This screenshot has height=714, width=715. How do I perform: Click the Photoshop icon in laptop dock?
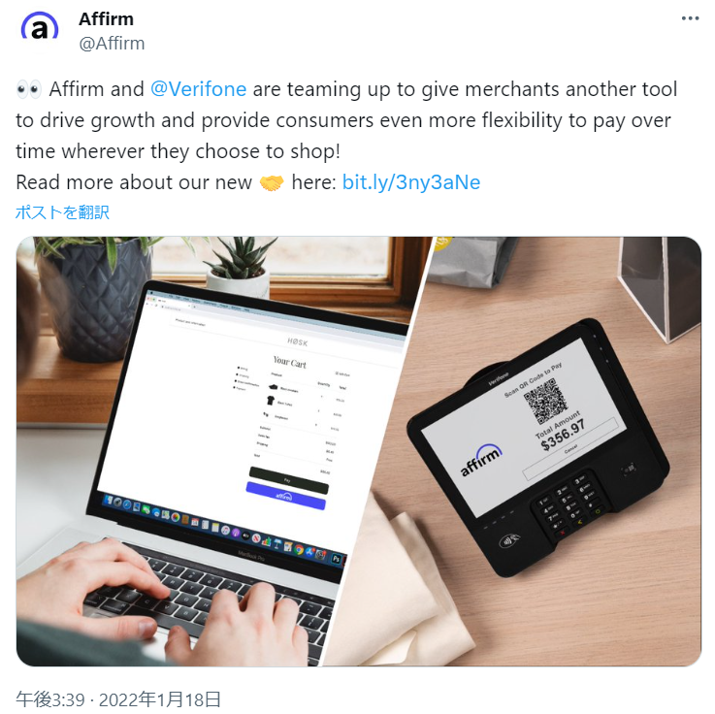(x=336, y=559)
